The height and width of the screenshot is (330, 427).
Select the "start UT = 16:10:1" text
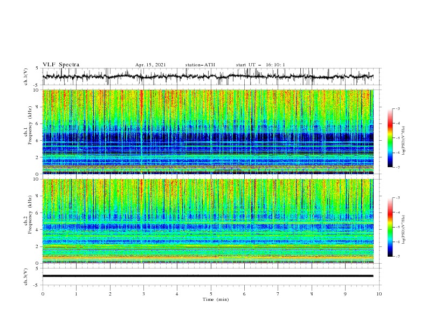tap(260, 65)
